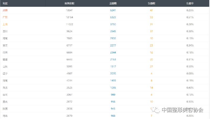This screenshot has height=119, width=210.
Task: Open positive count 2163 in 福建 row
Action: pyautogui.click(x=113, y=59)
